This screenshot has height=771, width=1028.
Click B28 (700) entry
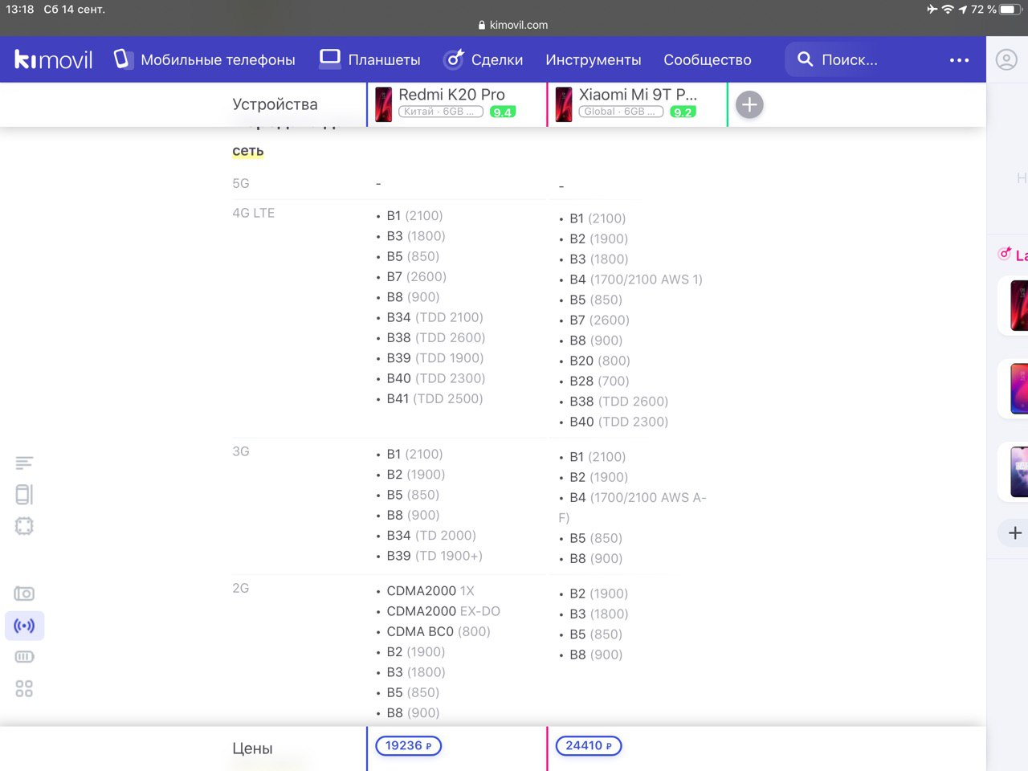(x=599, y=381)
